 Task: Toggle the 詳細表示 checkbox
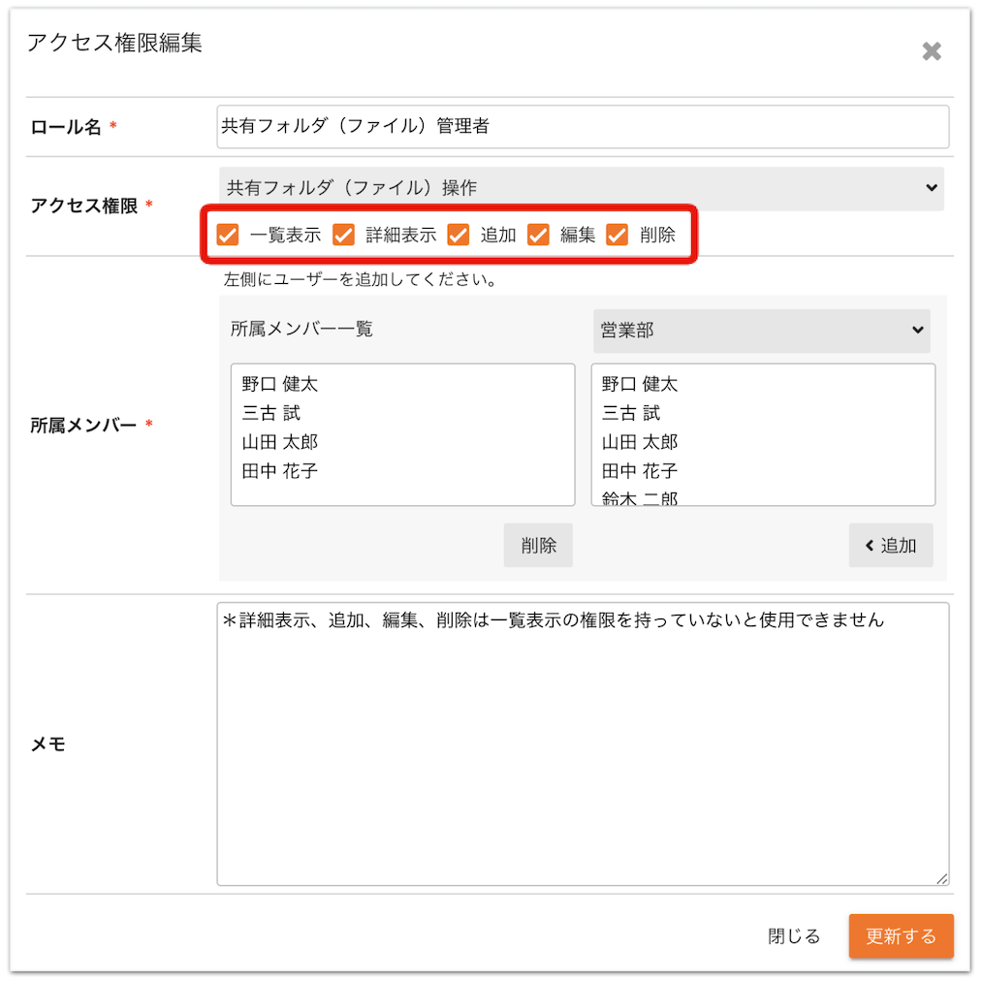coord(343,235)
